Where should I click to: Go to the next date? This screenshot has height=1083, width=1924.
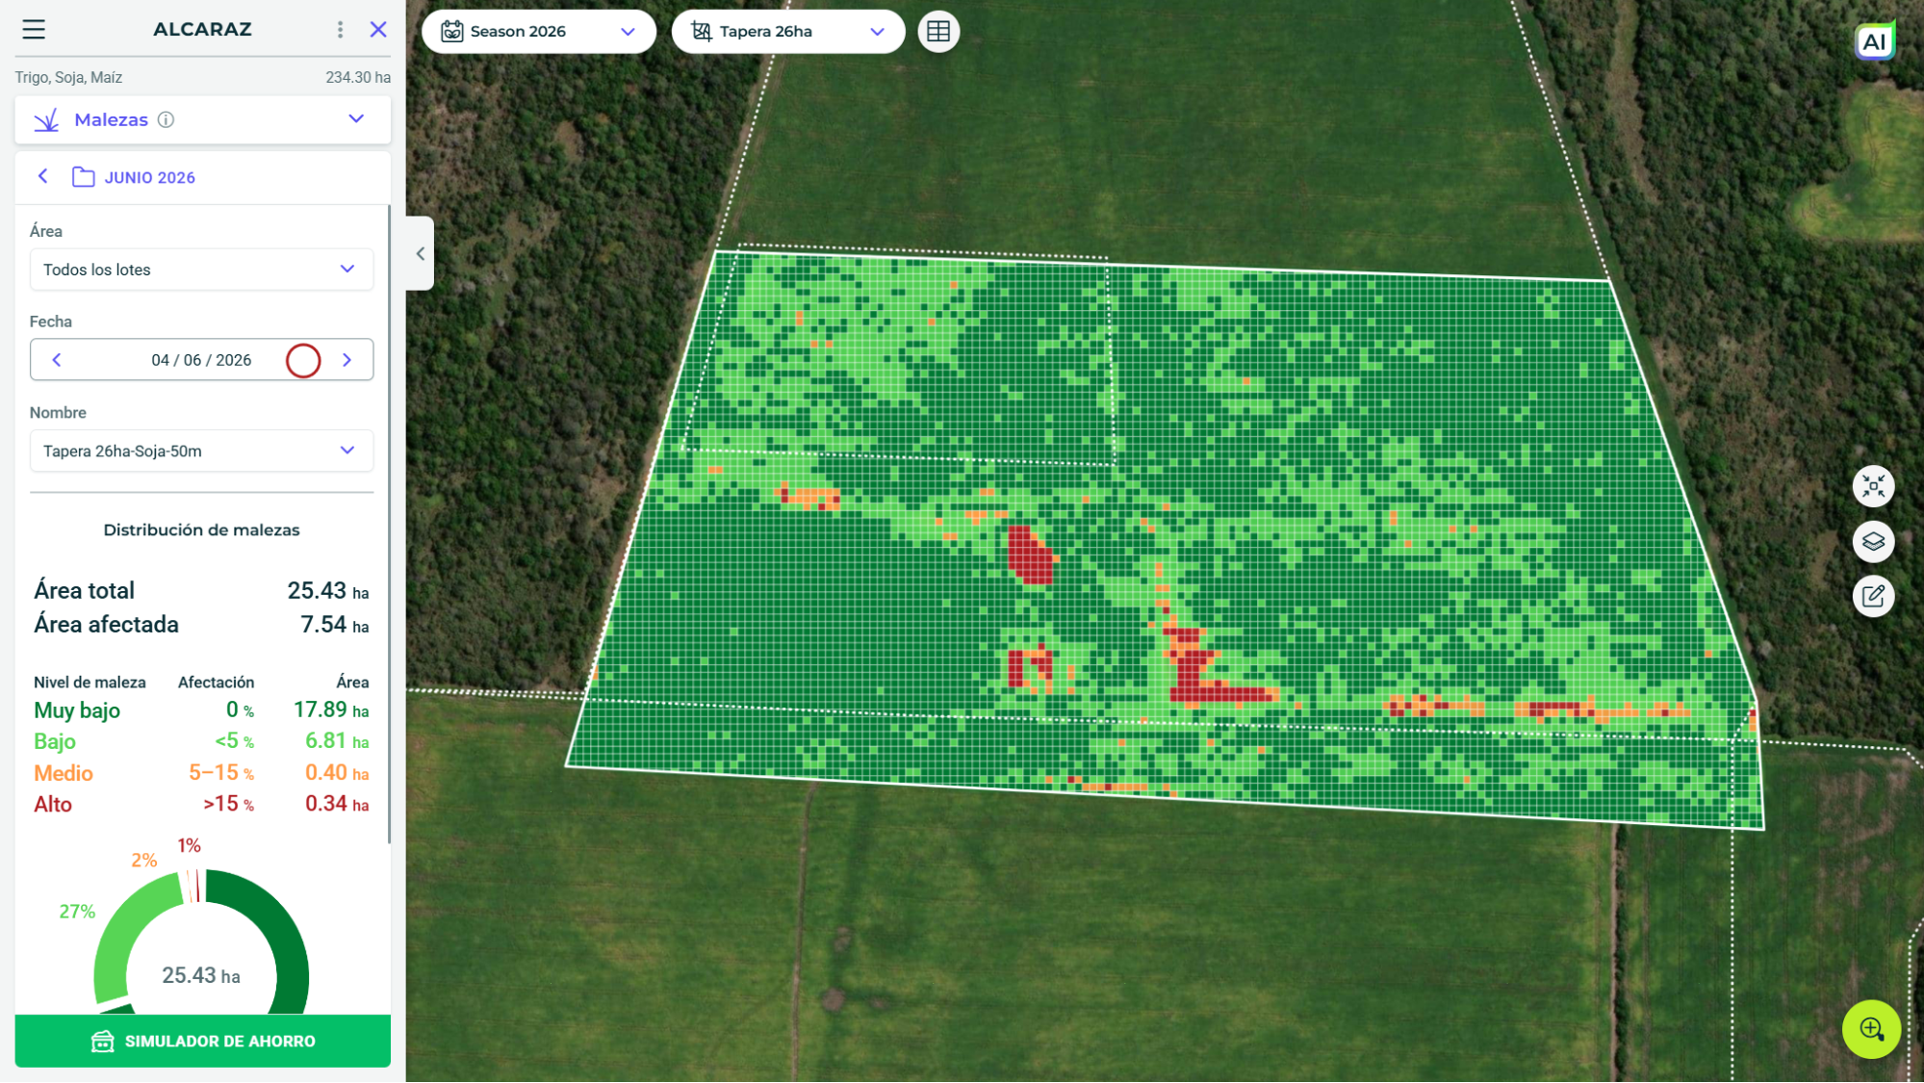[x=347, y=360]
